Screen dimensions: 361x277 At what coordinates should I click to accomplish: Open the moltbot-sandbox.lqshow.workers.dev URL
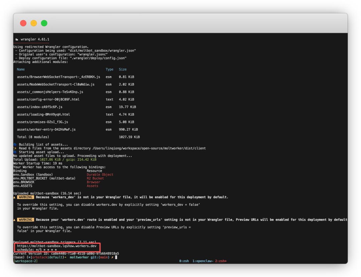click(x=56, y=246)
